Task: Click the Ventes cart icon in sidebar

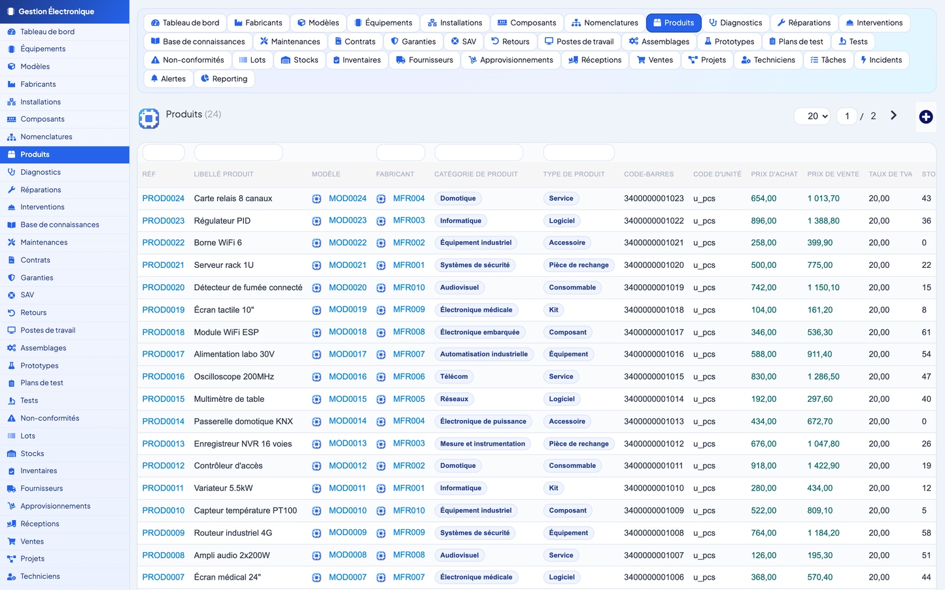Action: (x=11, y=542)
